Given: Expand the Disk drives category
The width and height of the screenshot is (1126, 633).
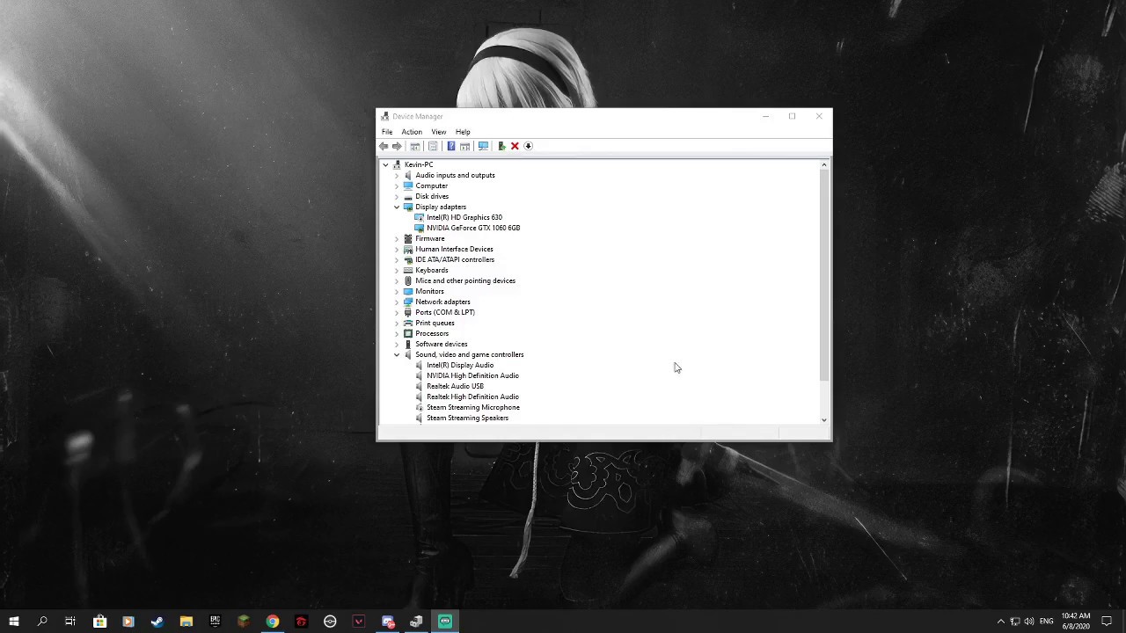Looking at the screenshot, I should pyautogui.click(x=396, y=196).
